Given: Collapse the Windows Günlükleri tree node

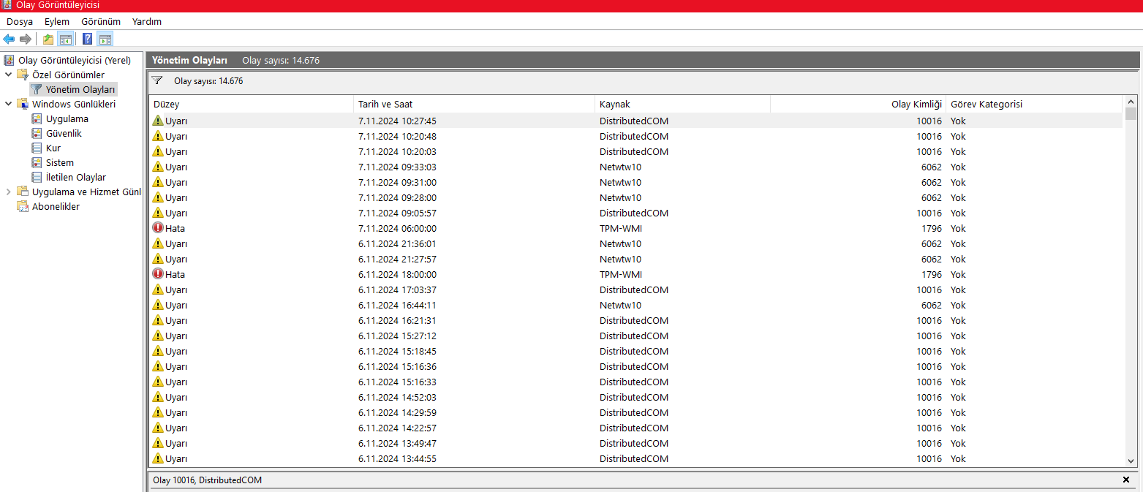Looking at the screenshot, I should (x=9, y=104).
